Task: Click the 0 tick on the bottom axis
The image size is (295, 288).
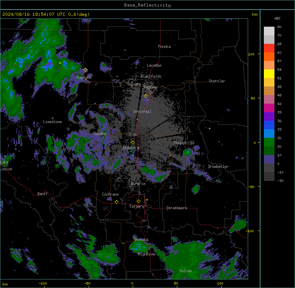Action: [132, 283]
